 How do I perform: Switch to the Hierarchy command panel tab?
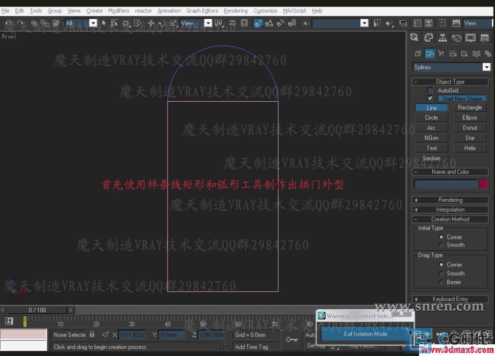[442, 38]
